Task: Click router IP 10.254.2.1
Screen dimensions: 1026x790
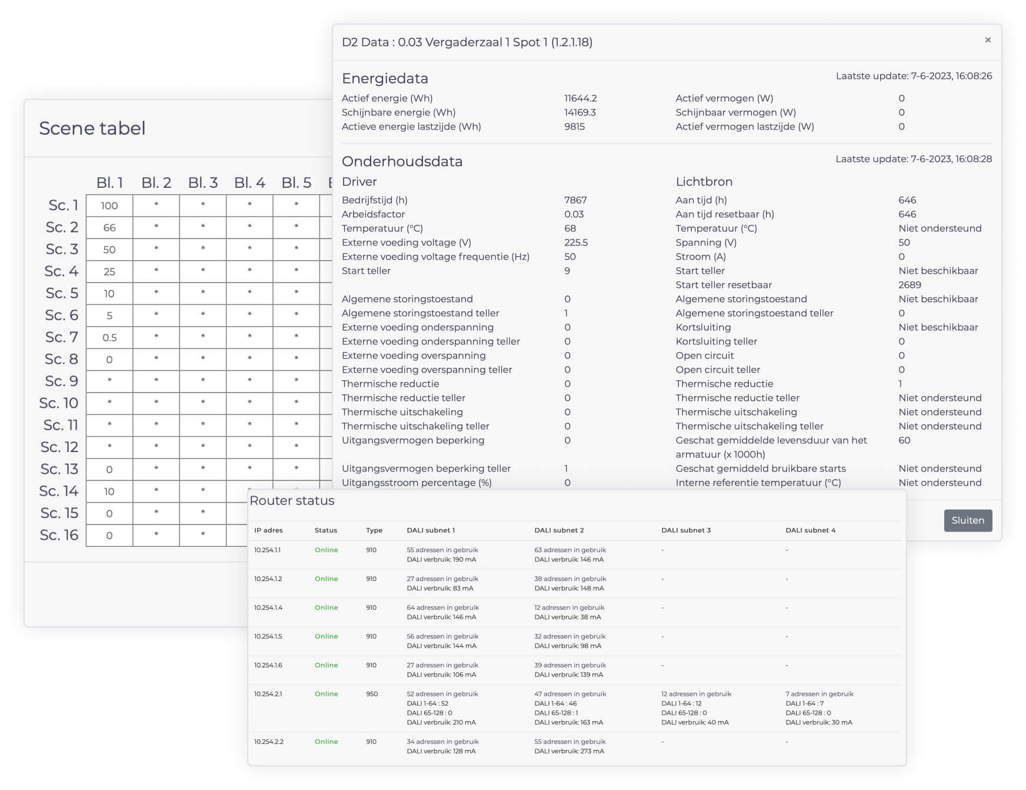Action: 268,694
